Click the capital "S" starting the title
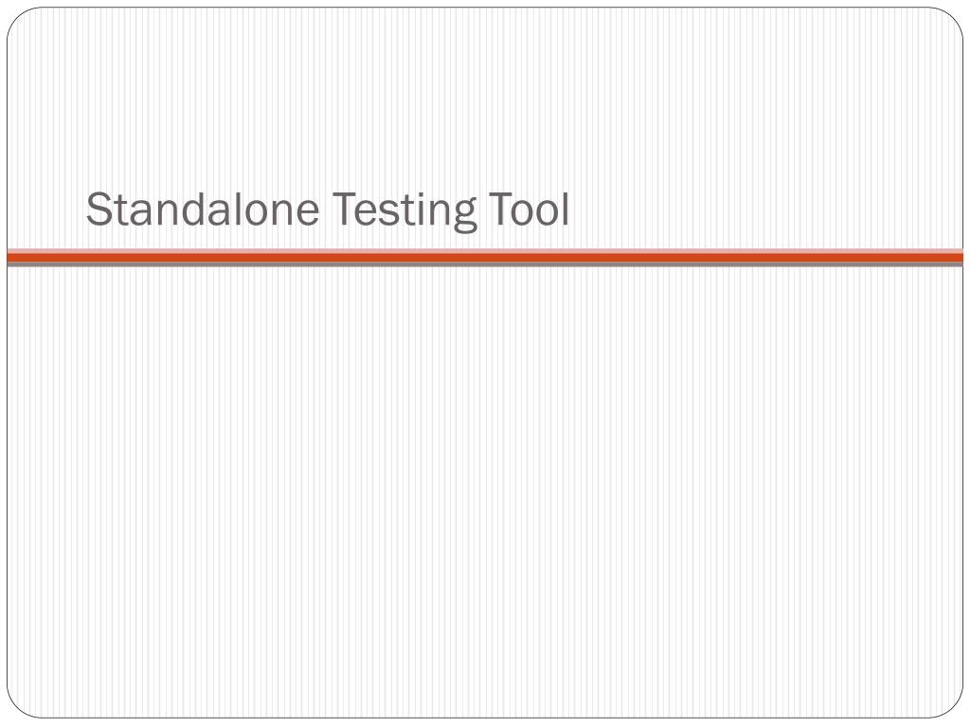This screenshot has height=728, width=970. [96, 209]
